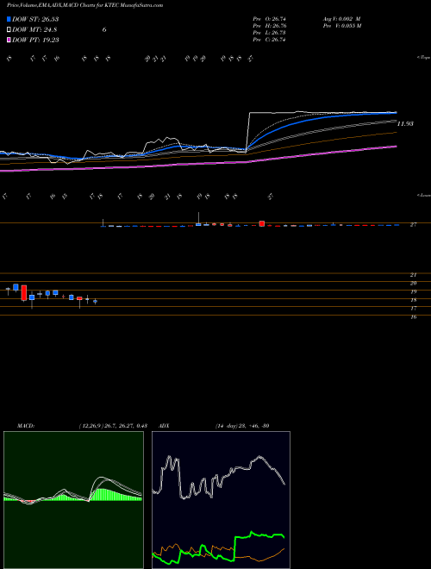Click the 27 price axis label
431x569 pixels.
413,225
